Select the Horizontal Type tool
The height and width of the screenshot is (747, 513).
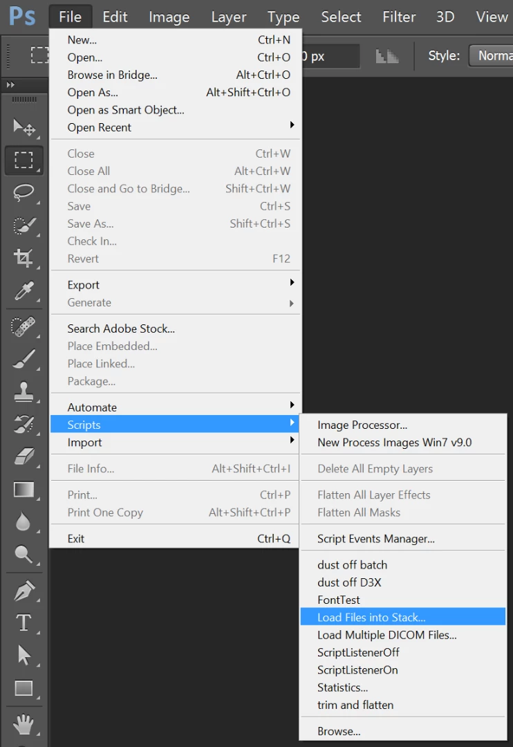[24, 623]
